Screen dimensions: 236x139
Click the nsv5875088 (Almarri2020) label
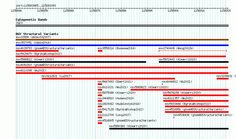pyautogui.click(x=117, y=93)
